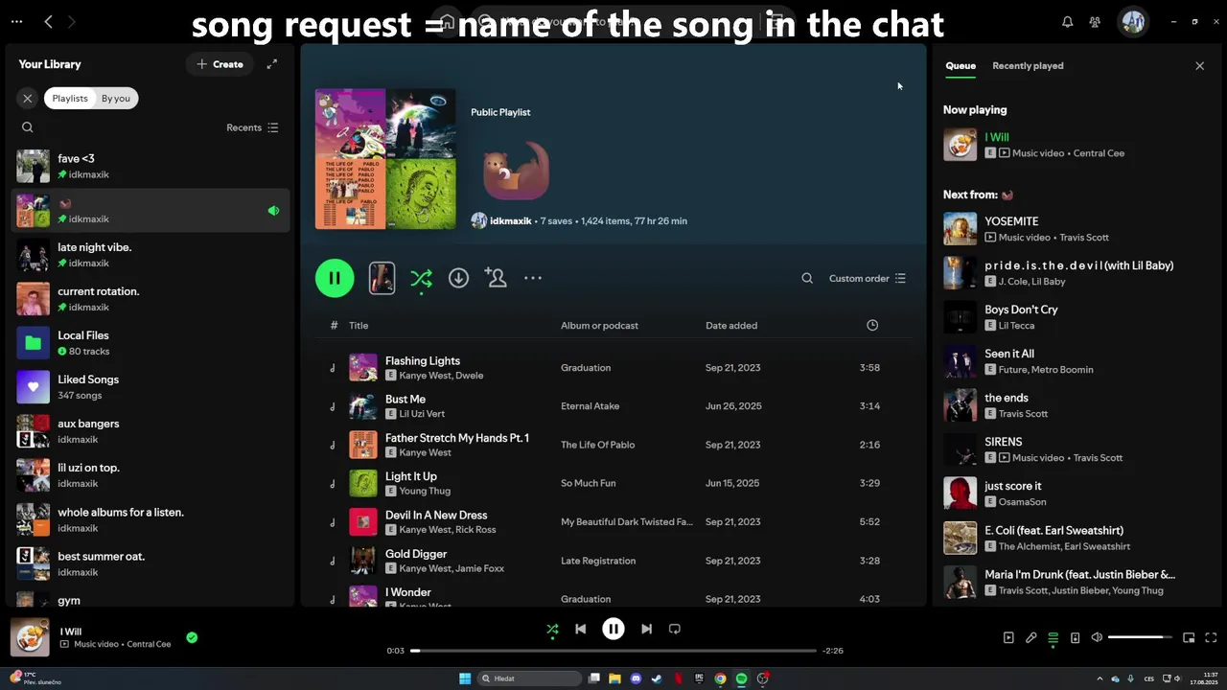Expand Your Library with the arrows icon
1227x690 pixels.
[x=272, y=64]
